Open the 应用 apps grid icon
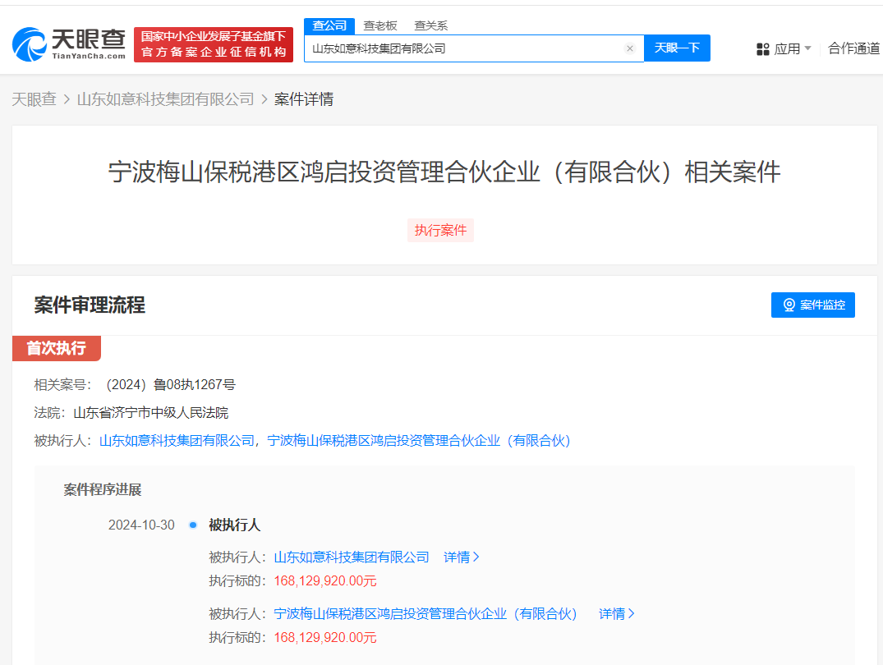The height and width of the screenshot is (665, 883). [x=762, y=48]
